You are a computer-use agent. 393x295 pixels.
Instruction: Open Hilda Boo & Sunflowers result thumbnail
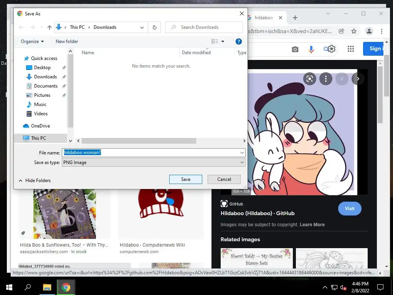pyautogui.click(x=64, y=214)
